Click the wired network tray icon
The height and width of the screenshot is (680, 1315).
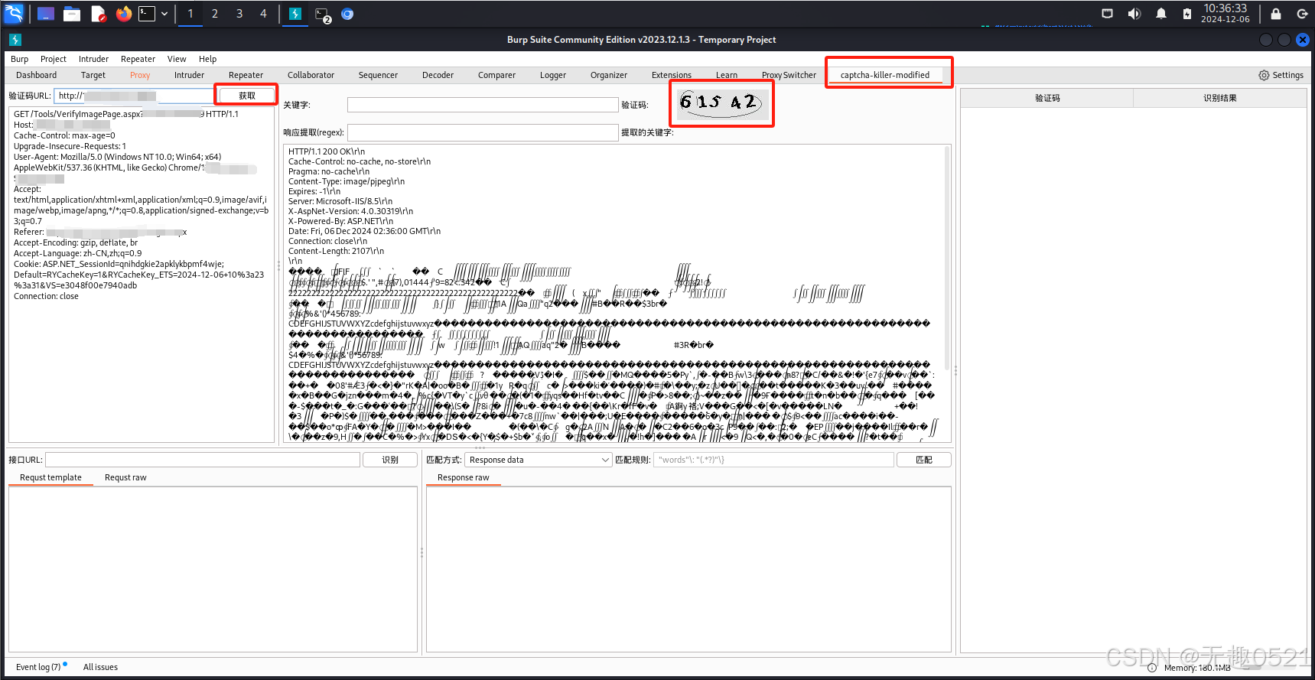point(1107,14)
